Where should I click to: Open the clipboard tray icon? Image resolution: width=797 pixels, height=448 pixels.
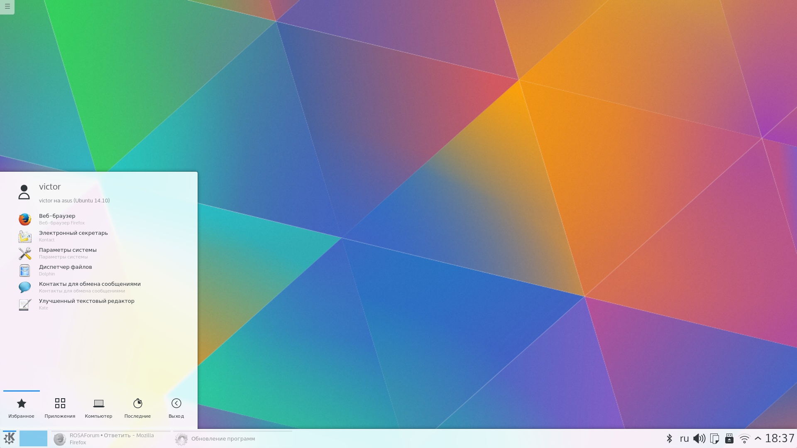coord(714,438)
